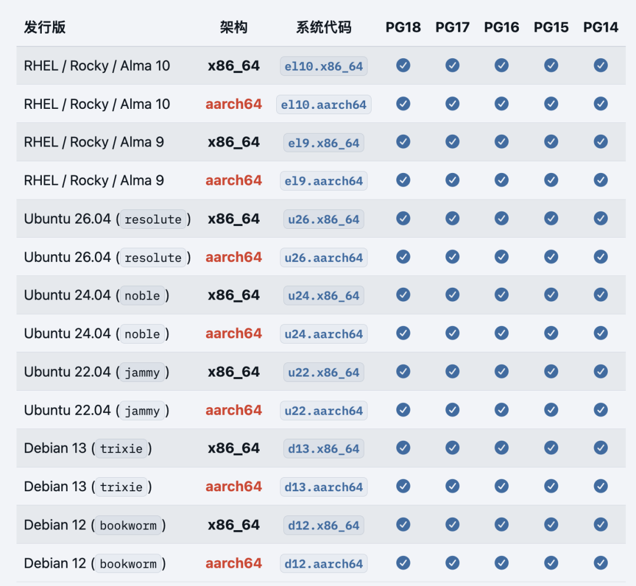Click the PG18 checkmark in the d13.x86_64 row

(403, 448)
